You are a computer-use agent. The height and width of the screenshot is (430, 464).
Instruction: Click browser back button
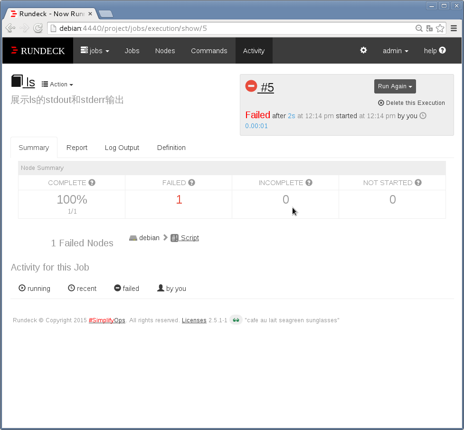[10, 28]
